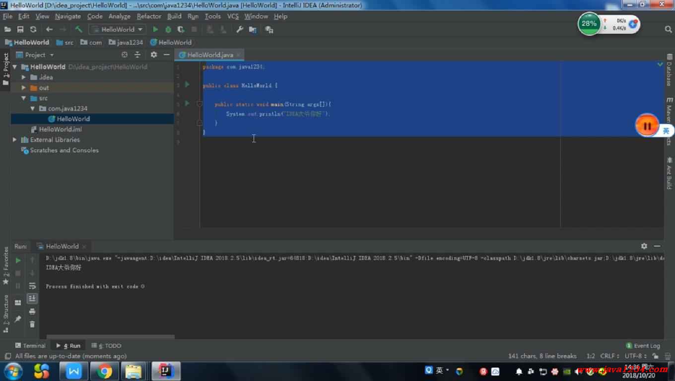Toggle Scroll to End in Run console

pyautogui.click(x=32, y=299)
